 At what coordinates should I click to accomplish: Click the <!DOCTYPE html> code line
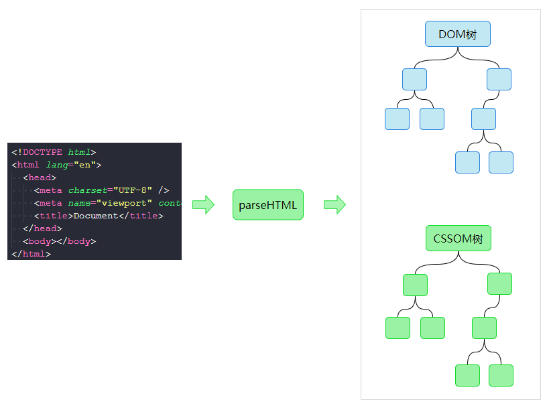pos(54,152)
